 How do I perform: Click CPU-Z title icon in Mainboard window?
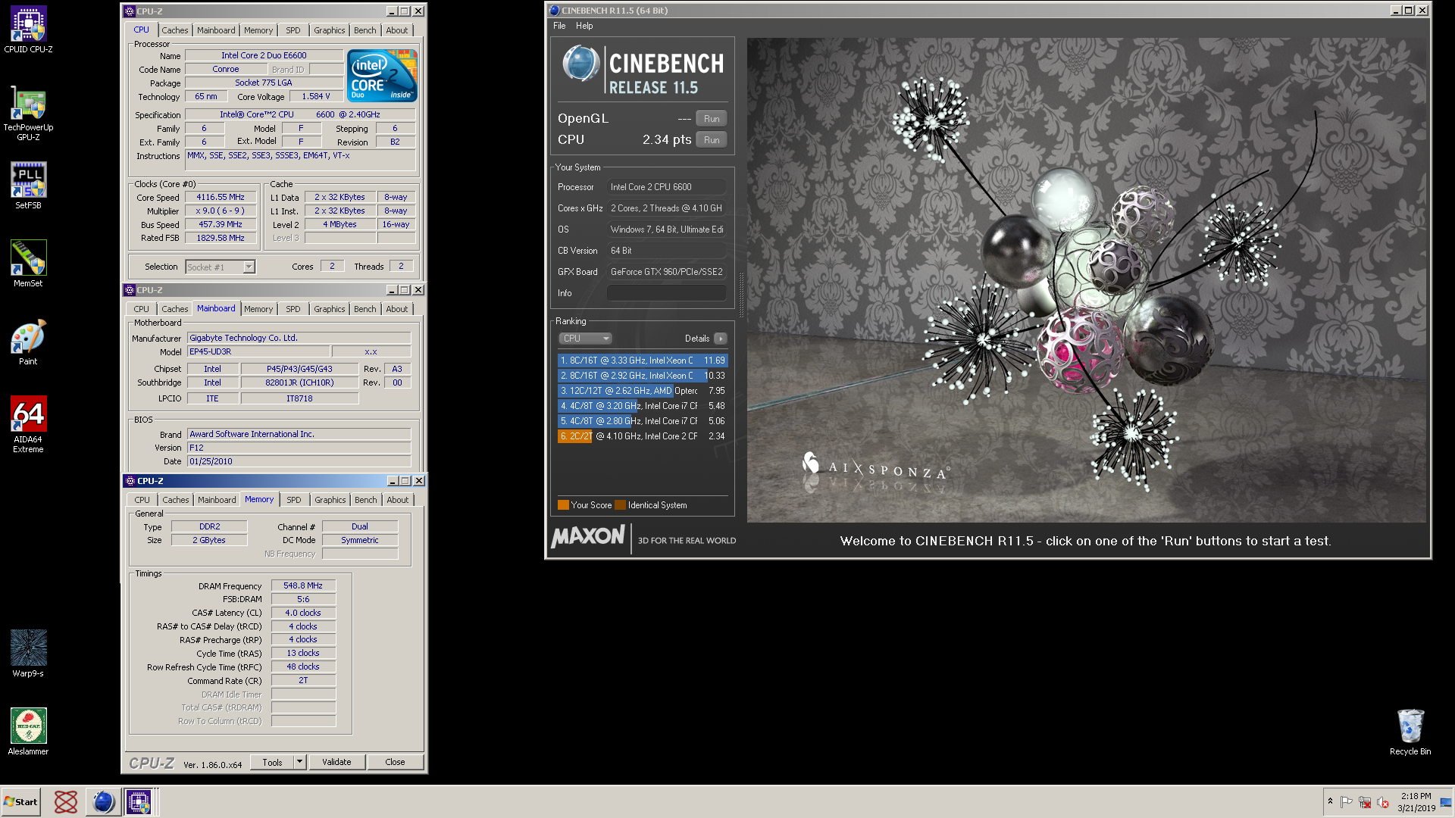(130, 290)
